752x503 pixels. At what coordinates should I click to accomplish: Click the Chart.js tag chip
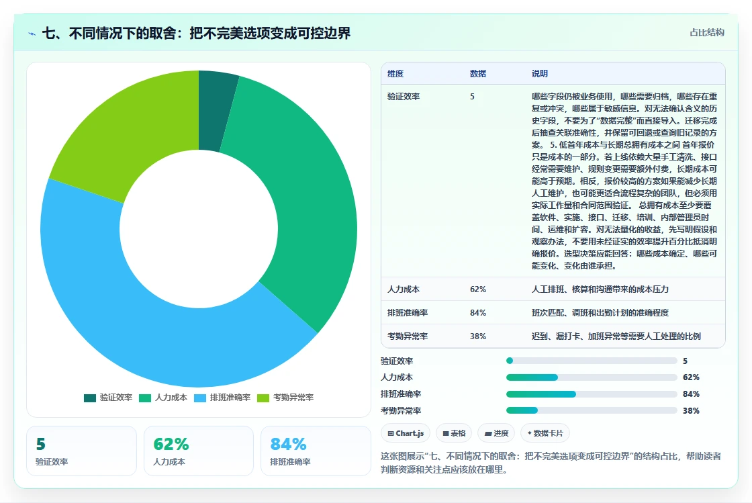[x=406, y=433]
